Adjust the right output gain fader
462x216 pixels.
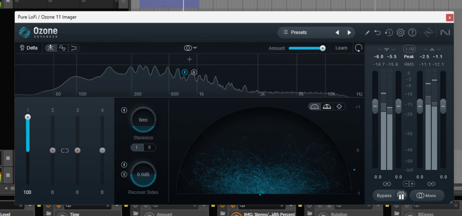(443, 106)
